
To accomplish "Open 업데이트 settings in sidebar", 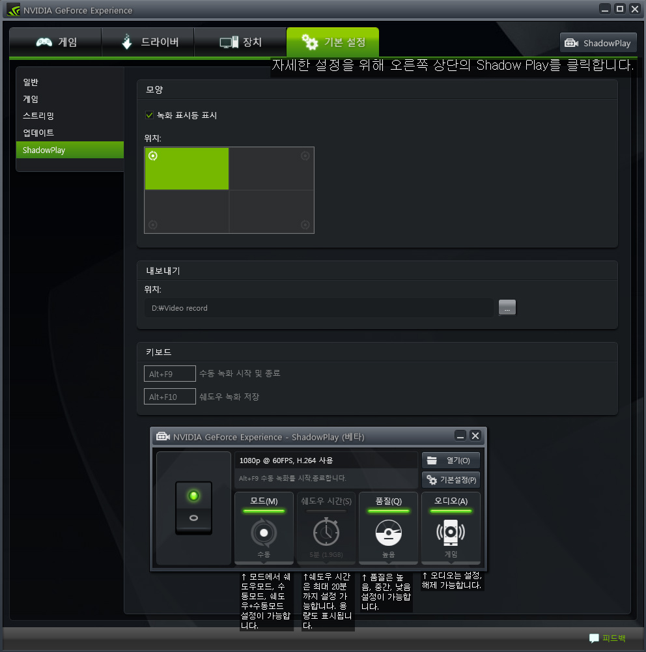I will click(x=70, y=133).
